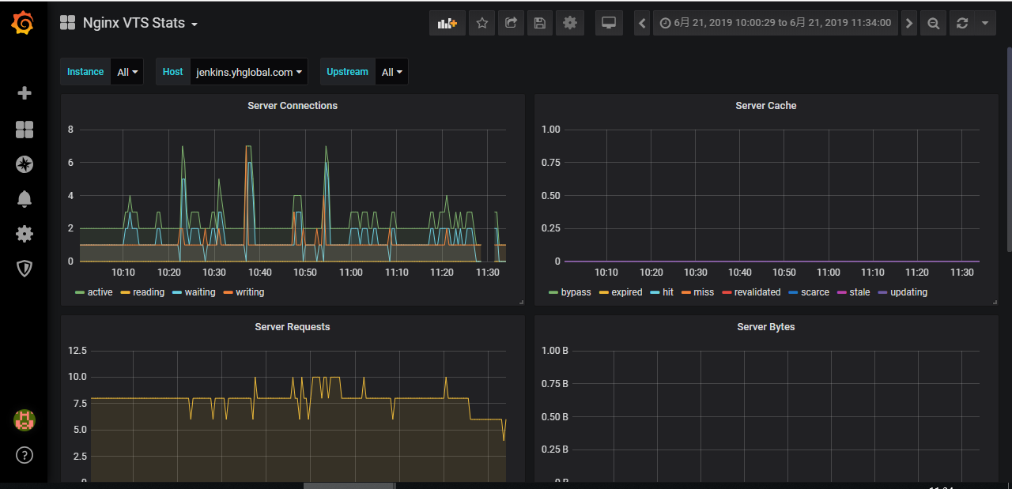Save the dashboard with floppy icon
The height and width of the screenshot is (489, 1012).
[539, 23]
